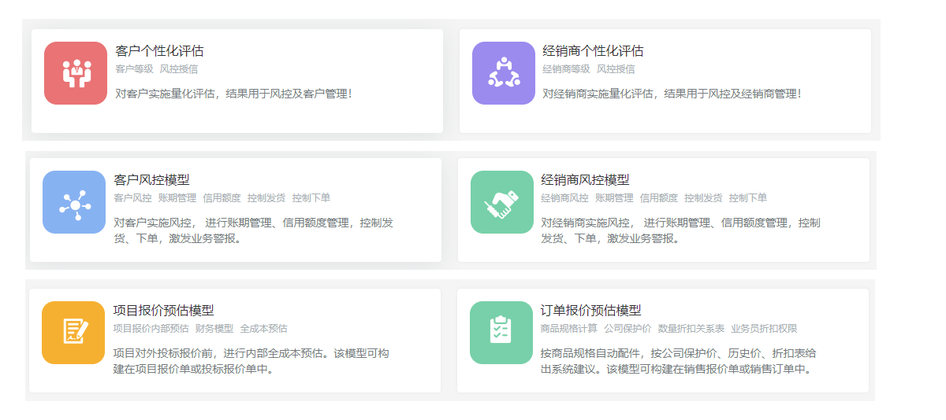This screenshot has width=946, height=420.
Task: Click the 客户等级 tag
Action: coord(134,69)
